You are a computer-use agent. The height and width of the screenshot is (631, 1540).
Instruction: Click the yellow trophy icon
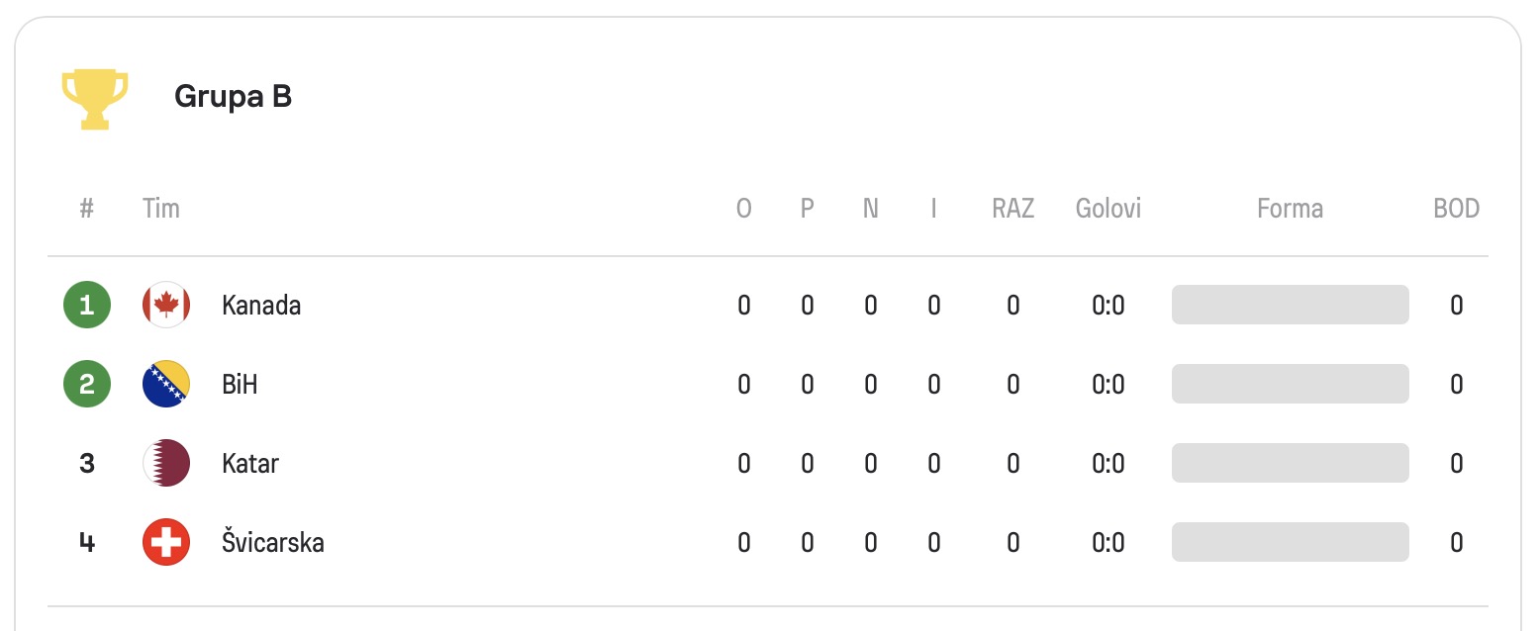point(95,98)
